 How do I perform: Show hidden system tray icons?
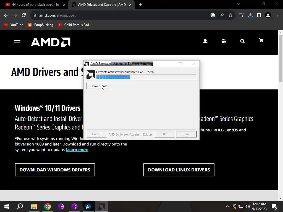click(x=227, y=206)
